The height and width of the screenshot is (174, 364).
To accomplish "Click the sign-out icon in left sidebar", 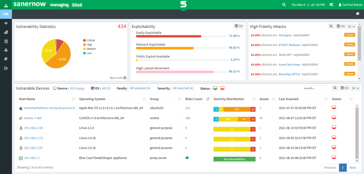I will point(6,68).
